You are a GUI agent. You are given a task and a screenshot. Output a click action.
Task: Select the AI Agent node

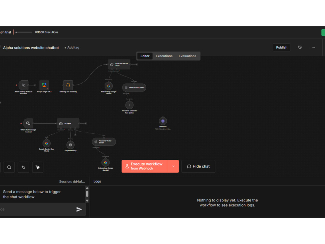[x=68, y=123]
